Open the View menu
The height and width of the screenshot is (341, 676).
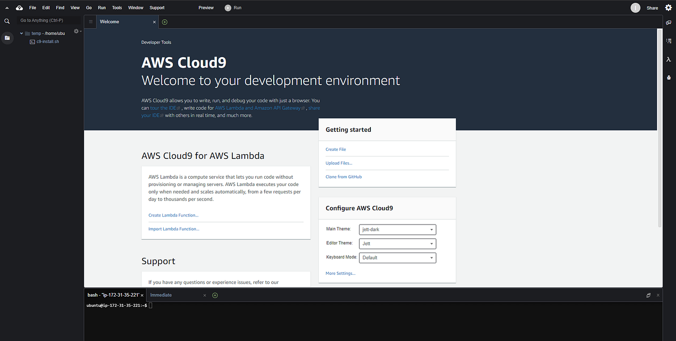click(75, 8)
